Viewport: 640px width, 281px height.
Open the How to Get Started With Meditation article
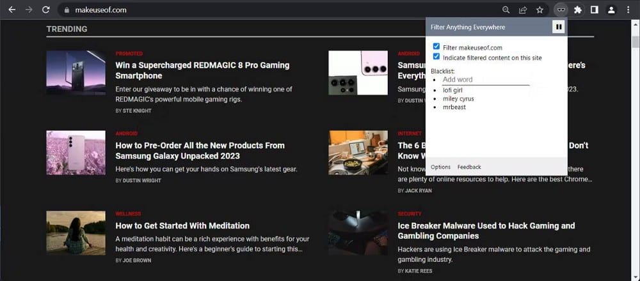(x=182, y=225)
